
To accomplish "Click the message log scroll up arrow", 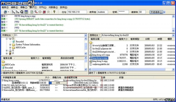I will pos(173,17).
